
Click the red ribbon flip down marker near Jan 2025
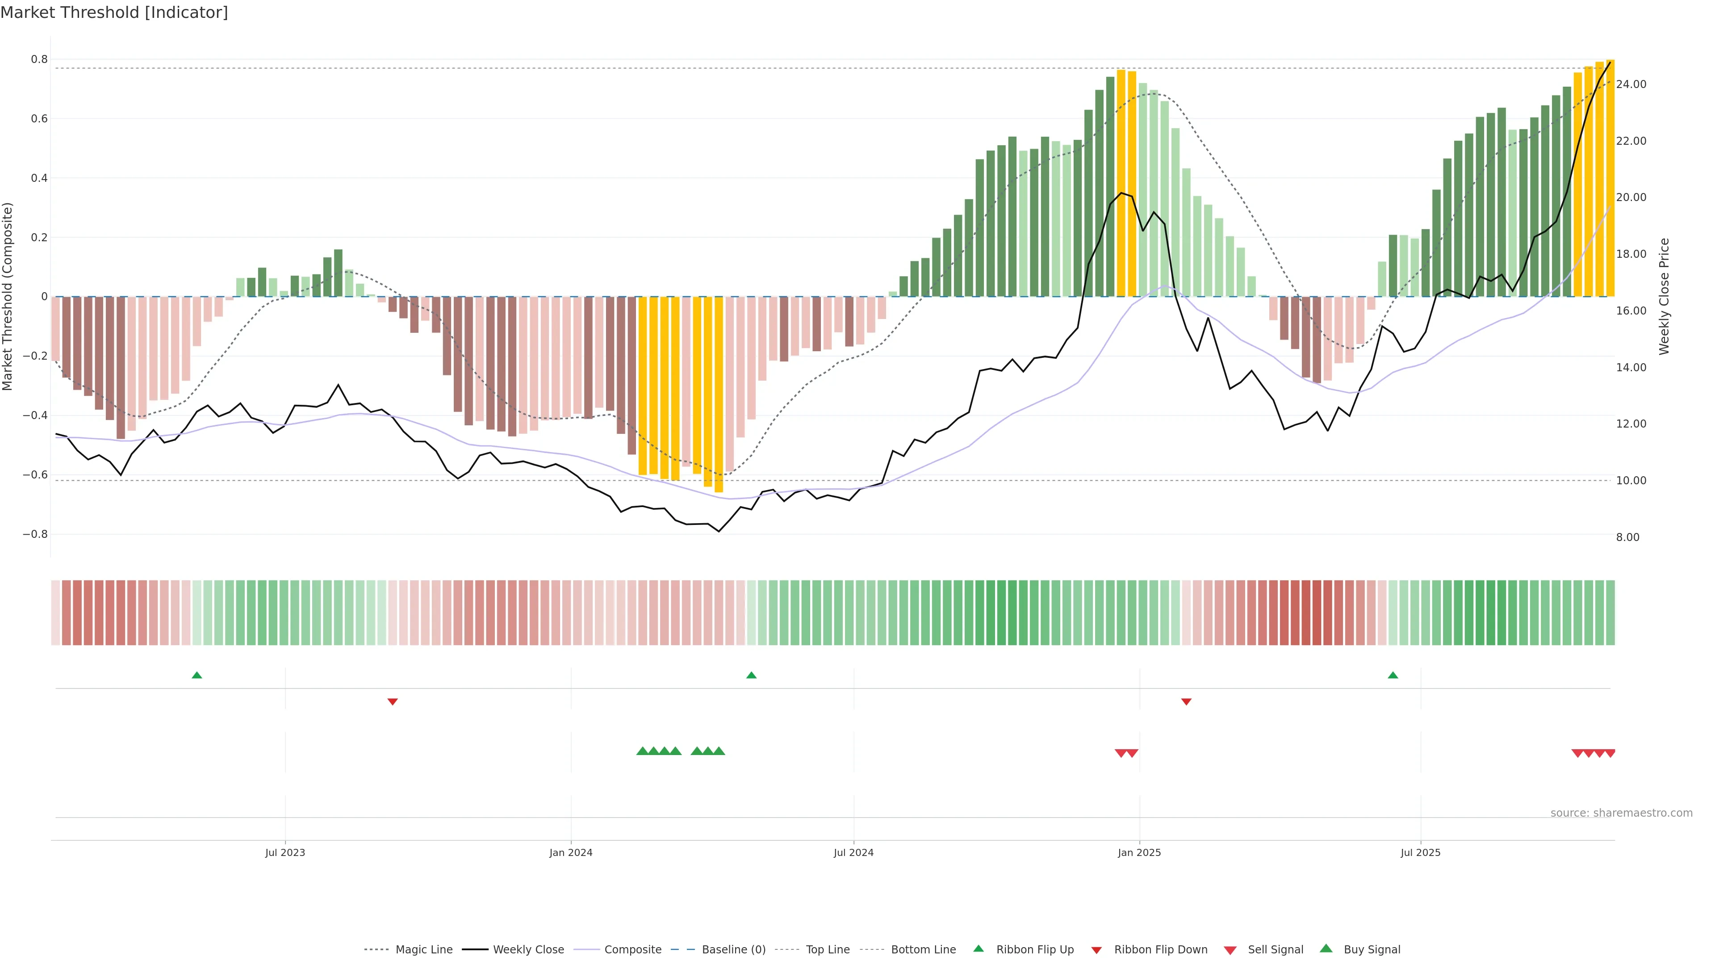[x=1186, y=701]
